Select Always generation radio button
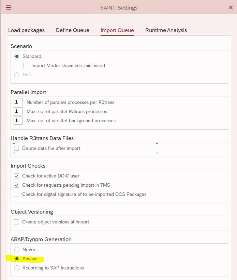 (x=17, y=259)
